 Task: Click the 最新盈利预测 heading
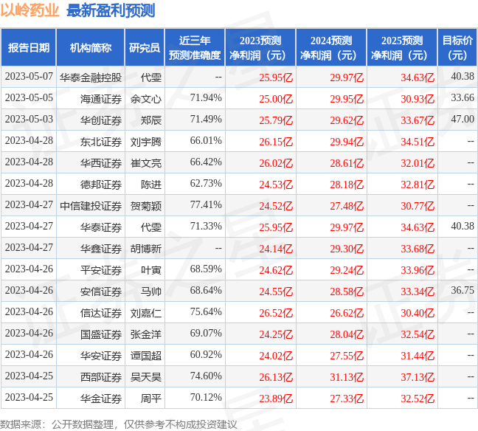pos(111,10)
